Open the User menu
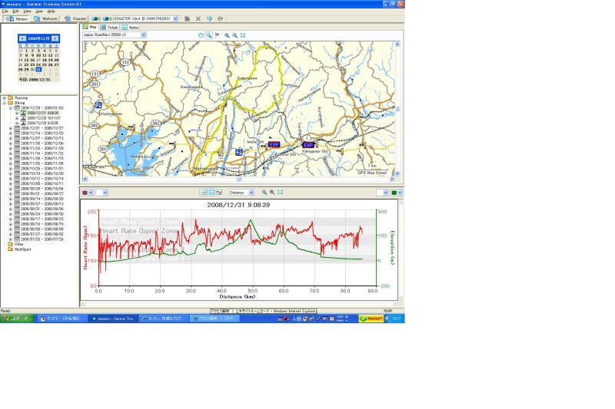The height and width of the screenshot is (409, 615). (x=39, y=12)
